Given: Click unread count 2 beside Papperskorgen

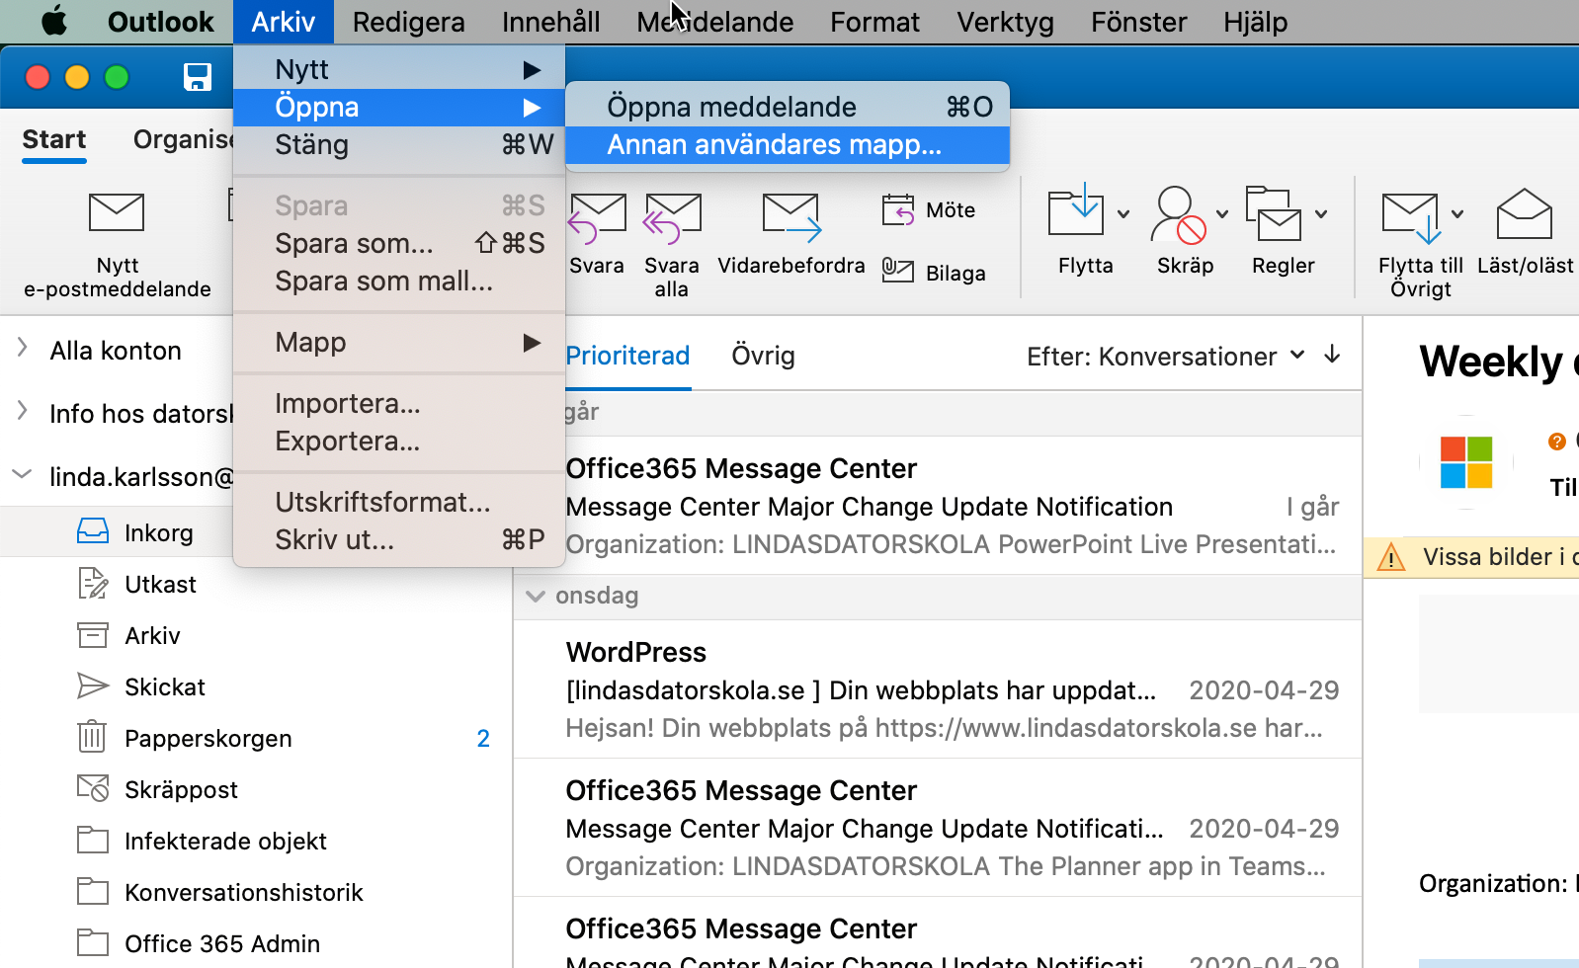Looking at the screenshot, I should pyautogui.click(x=483, y=739).
